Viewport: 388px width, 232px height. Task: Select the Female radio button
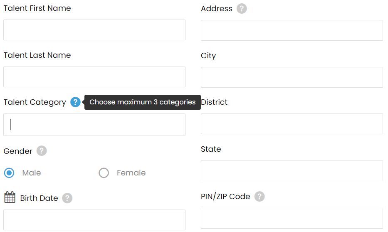click(104, 173)
